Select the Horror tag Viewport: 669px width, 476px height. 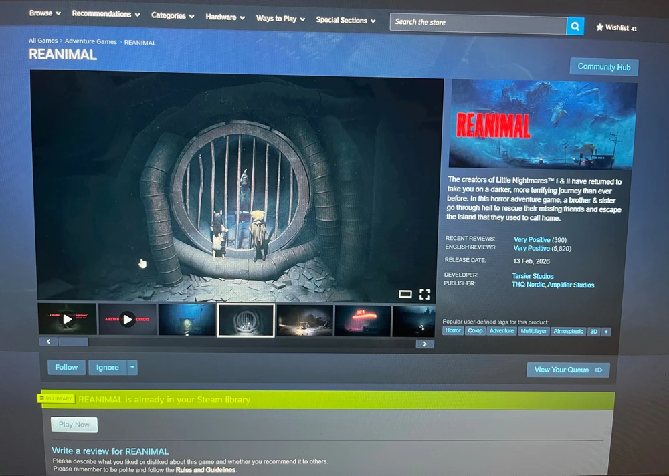tap(453, 330)
